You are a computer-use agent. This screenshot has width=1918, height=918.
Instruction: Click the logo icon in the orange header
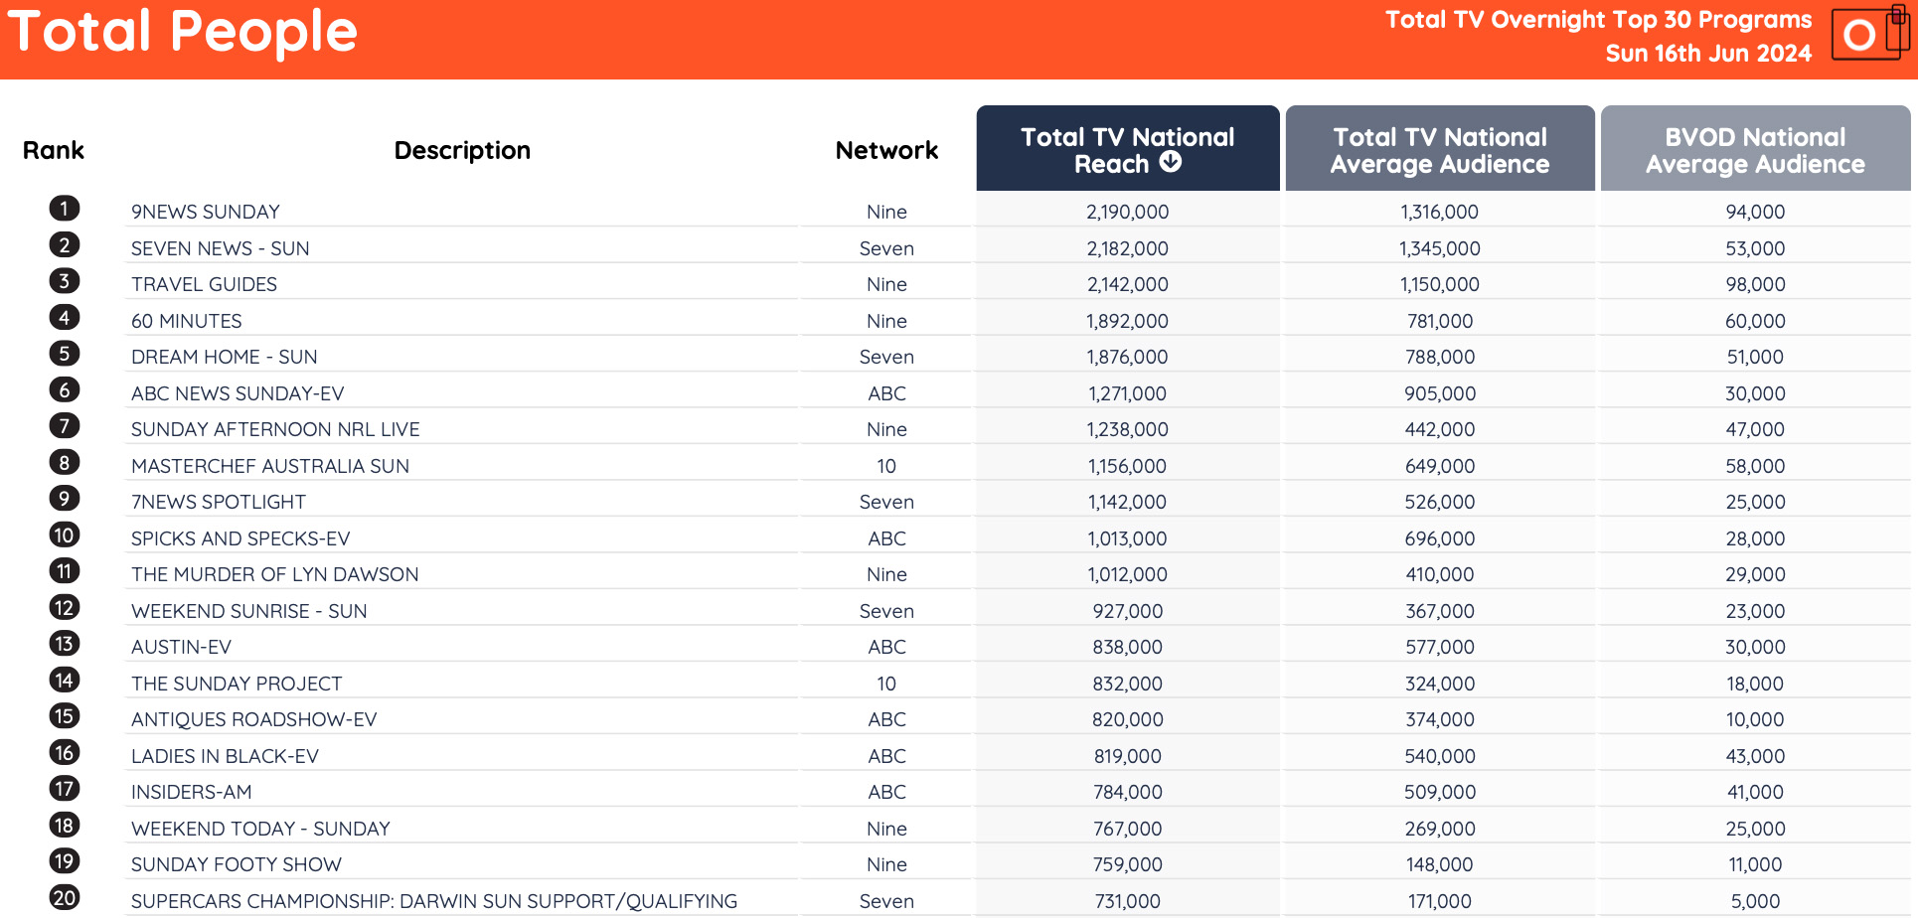[x=1870, y=33]
